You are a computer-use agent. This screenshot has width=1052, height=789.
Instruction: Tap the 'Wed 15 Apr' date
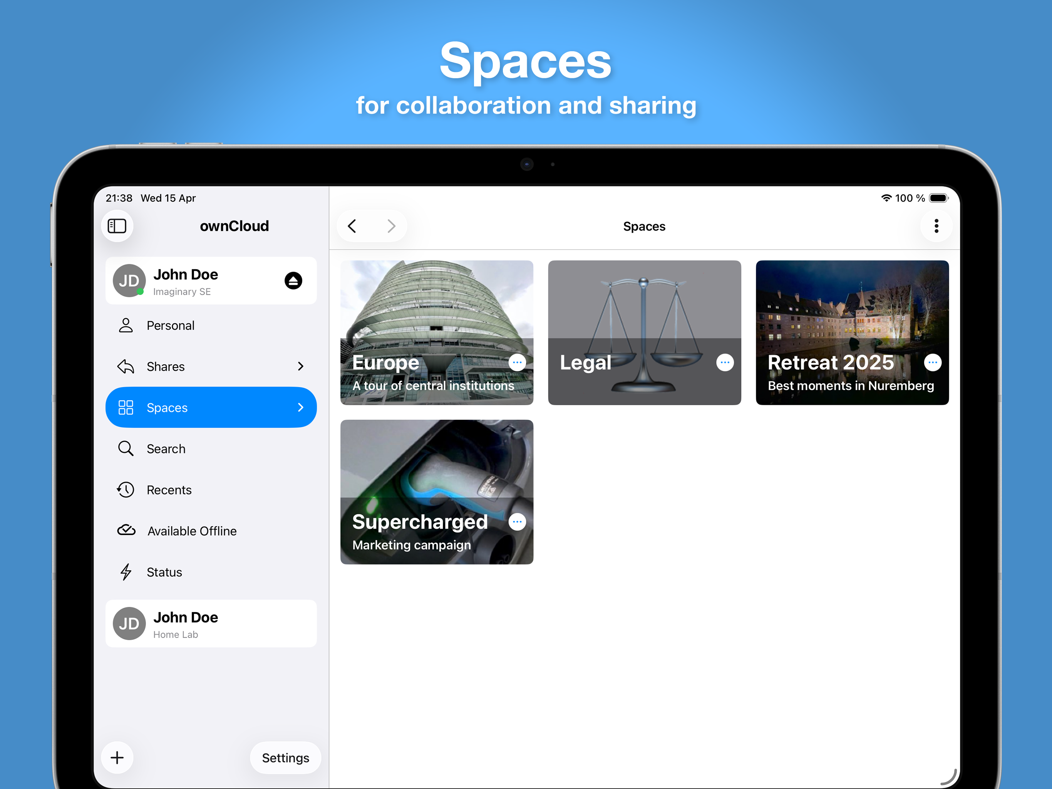pos(168,198)
